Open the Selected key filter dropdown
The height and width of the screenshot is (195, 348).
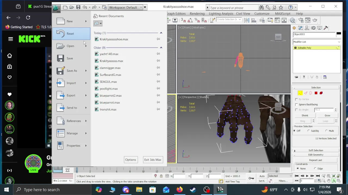point(280,176)
